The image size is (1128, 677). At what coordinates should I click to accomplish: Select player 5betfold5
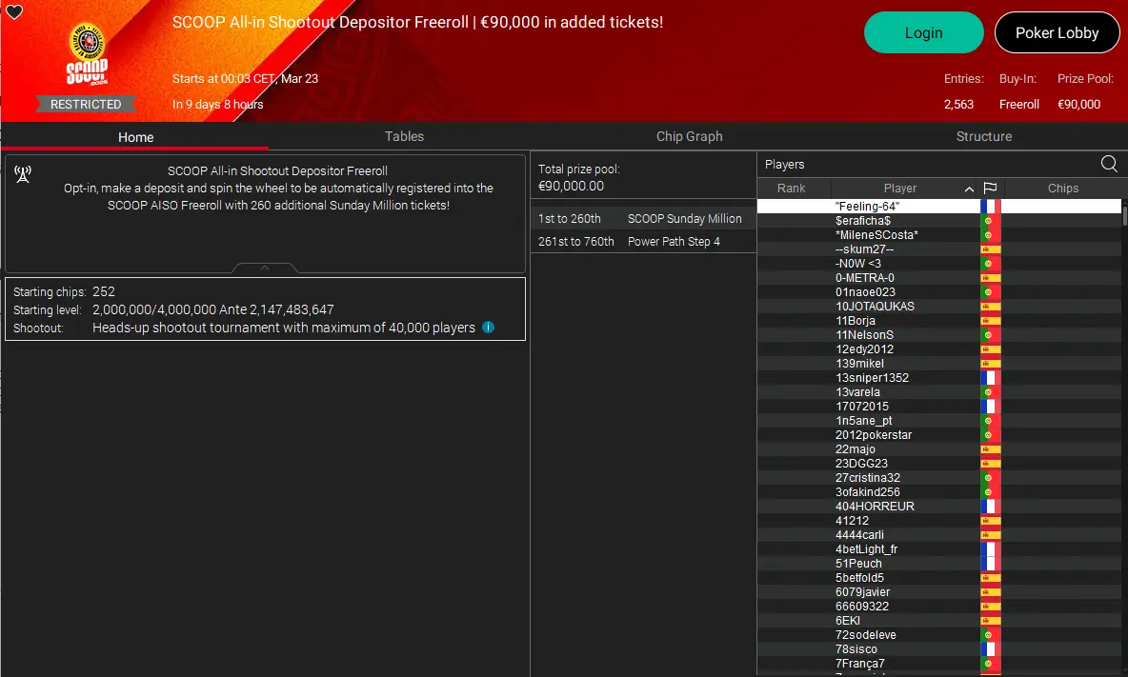[938, 578]
